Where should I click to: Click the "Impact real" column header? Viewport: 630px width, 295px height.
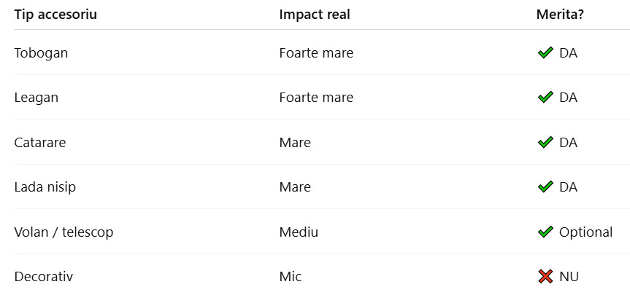tap(315, 15)
